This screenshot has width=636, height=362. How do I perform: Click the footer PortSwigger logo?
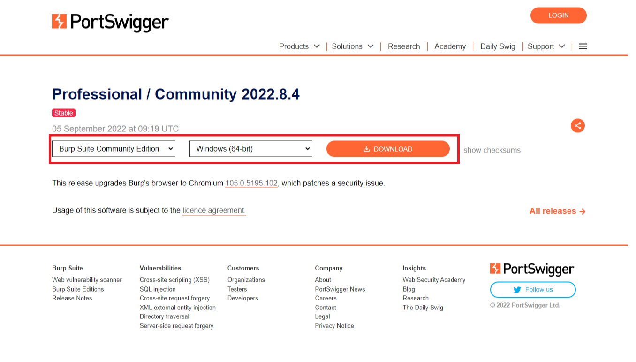click(532, 269)
